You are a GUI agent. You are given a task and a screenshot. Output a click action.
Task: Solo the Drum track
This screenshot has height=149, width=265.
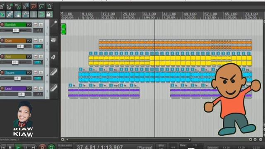[x=41, y=41]
